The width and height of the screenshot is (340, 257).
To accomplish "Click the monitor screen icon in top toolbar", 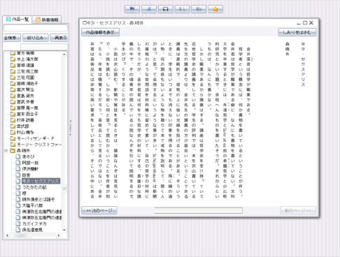I will click(132, 9).
